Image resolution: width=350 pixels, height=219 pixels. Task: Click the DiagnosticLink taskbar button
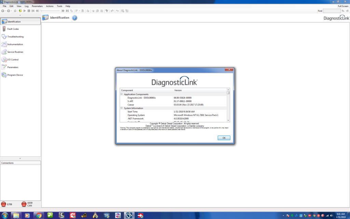[129, 216]
